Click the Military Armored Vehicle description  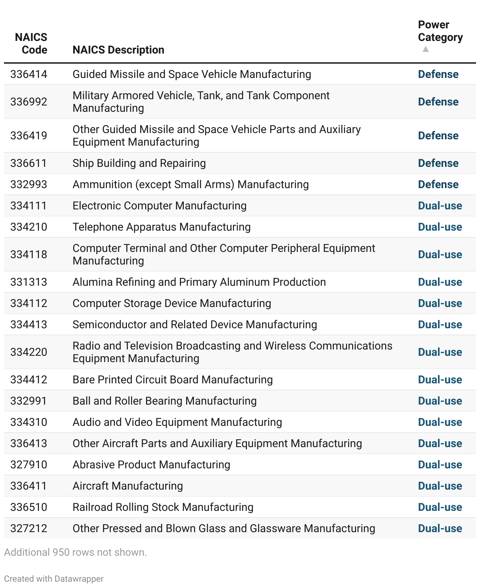click(201, 102)
